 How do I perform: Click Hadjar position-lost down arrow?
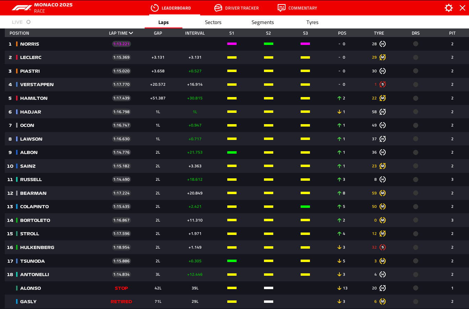tap(339, 112)
